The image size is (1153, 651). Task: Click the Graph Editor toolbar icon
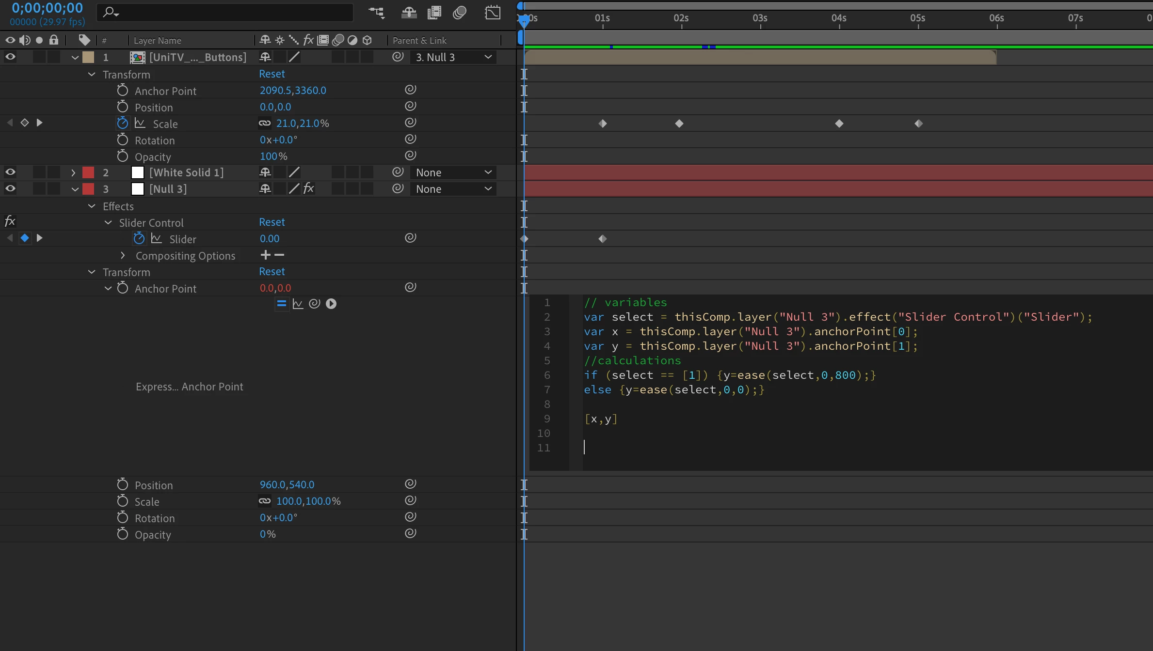[493, 12]
